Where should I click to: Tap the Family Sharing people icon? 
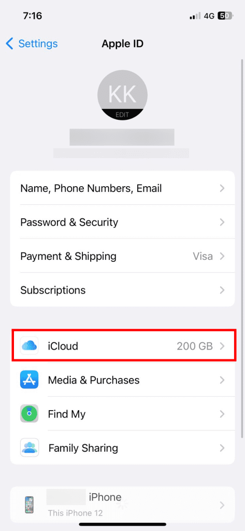point(29,448)
